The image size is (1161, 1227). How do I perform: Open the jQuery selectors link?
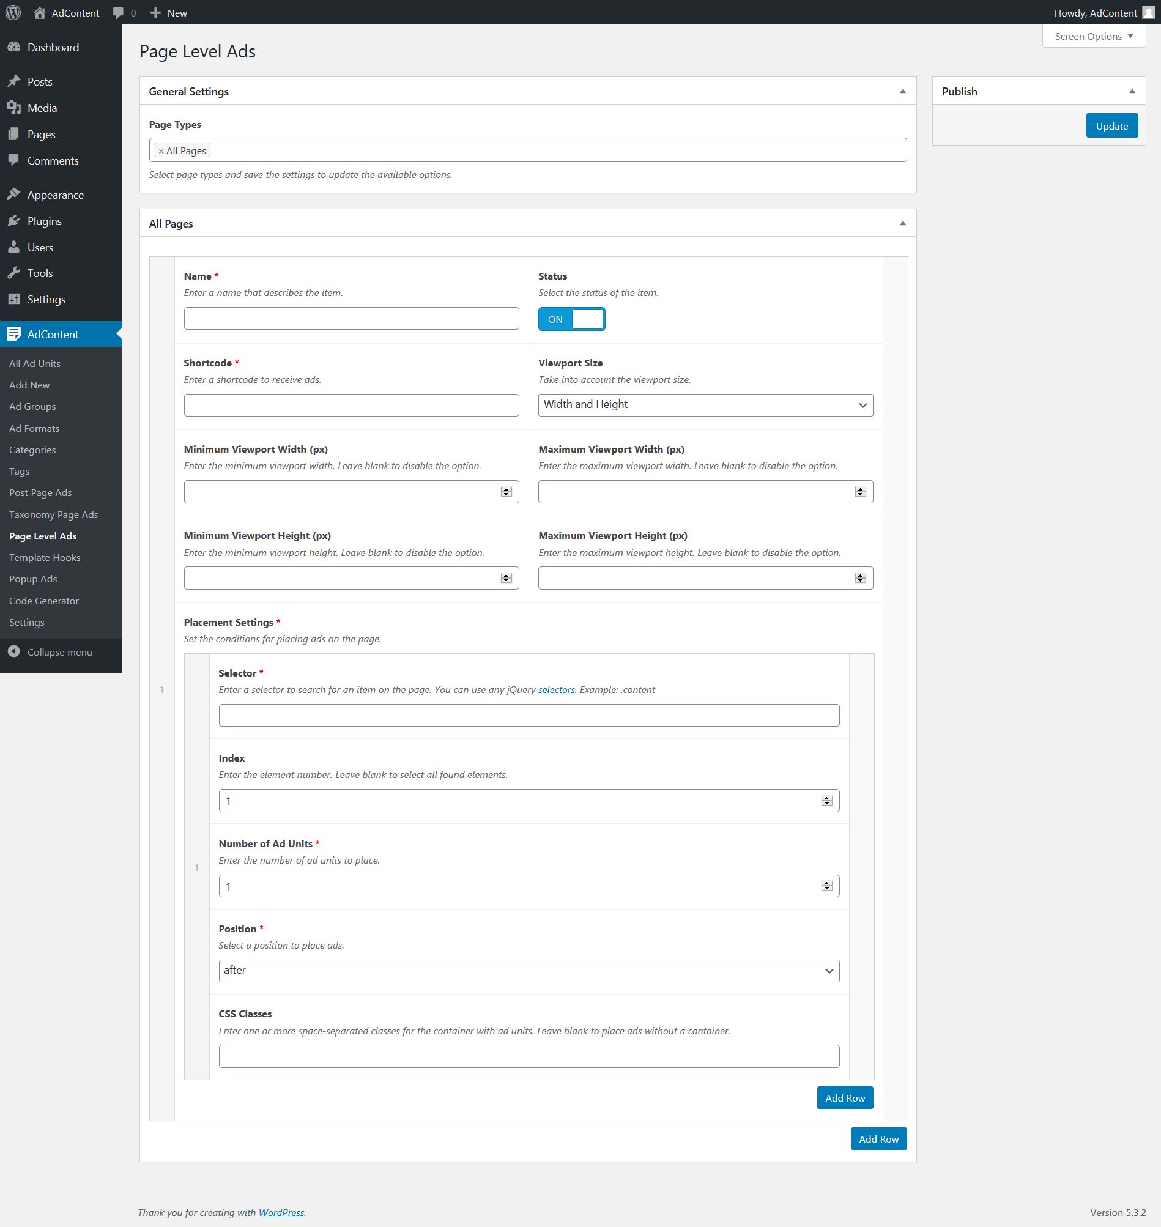click(557, 690)
